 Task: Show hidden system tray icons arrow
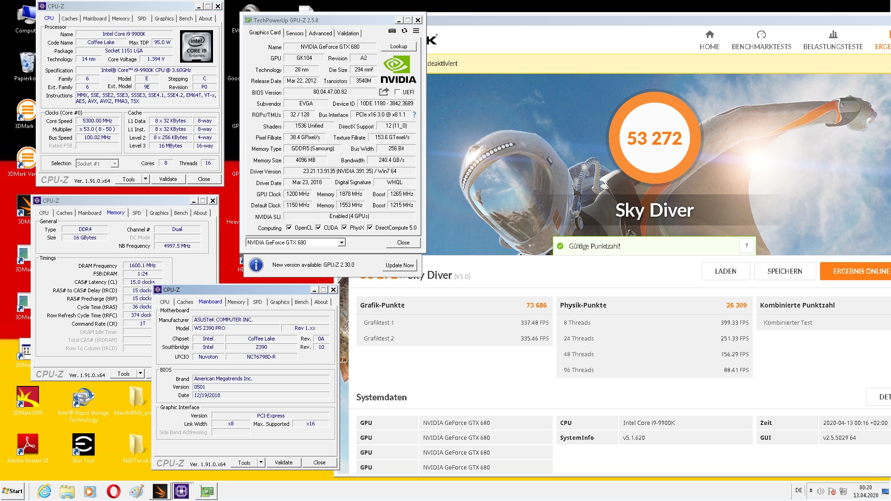point(811,491)
